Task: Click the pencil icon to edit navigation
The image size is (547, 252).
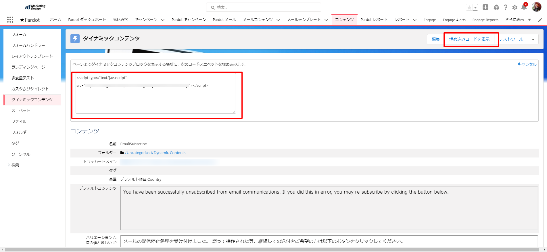Action: (x=540, y=20)
